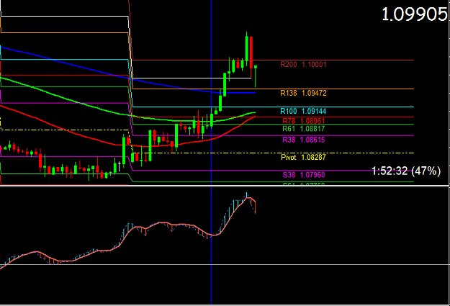
Task: Click the oscillator peak in the lower panel
Action: [x=247, y=196]
